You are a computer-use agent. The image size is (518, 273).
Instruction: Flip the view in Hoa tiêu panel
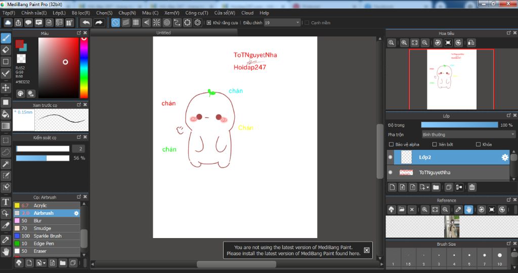pyautogui.click(x=471, y=43)
